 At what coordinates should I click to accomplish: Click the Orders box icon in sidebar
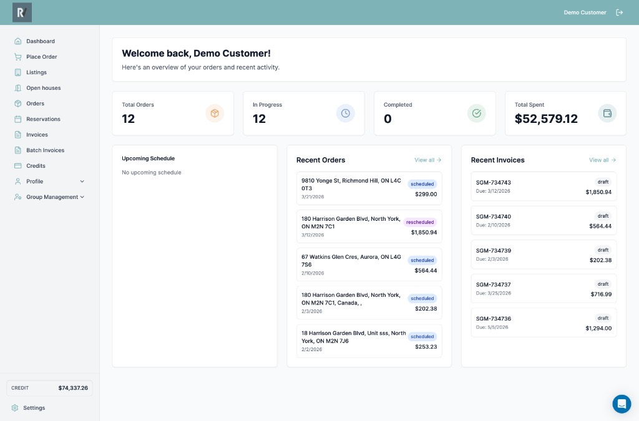tap(18, 104)
